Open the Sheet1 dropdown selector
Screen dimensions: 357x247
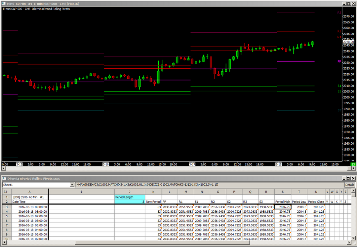pyautogui.click(x=72, y=185)
